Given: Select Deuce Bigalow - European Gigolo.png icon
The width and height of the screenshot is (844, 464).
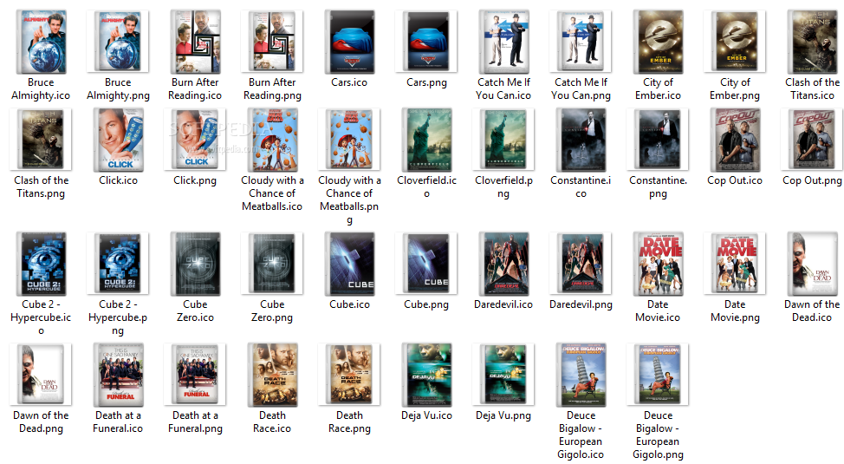Looking at the screenshot, I should [x=658, y=375].
